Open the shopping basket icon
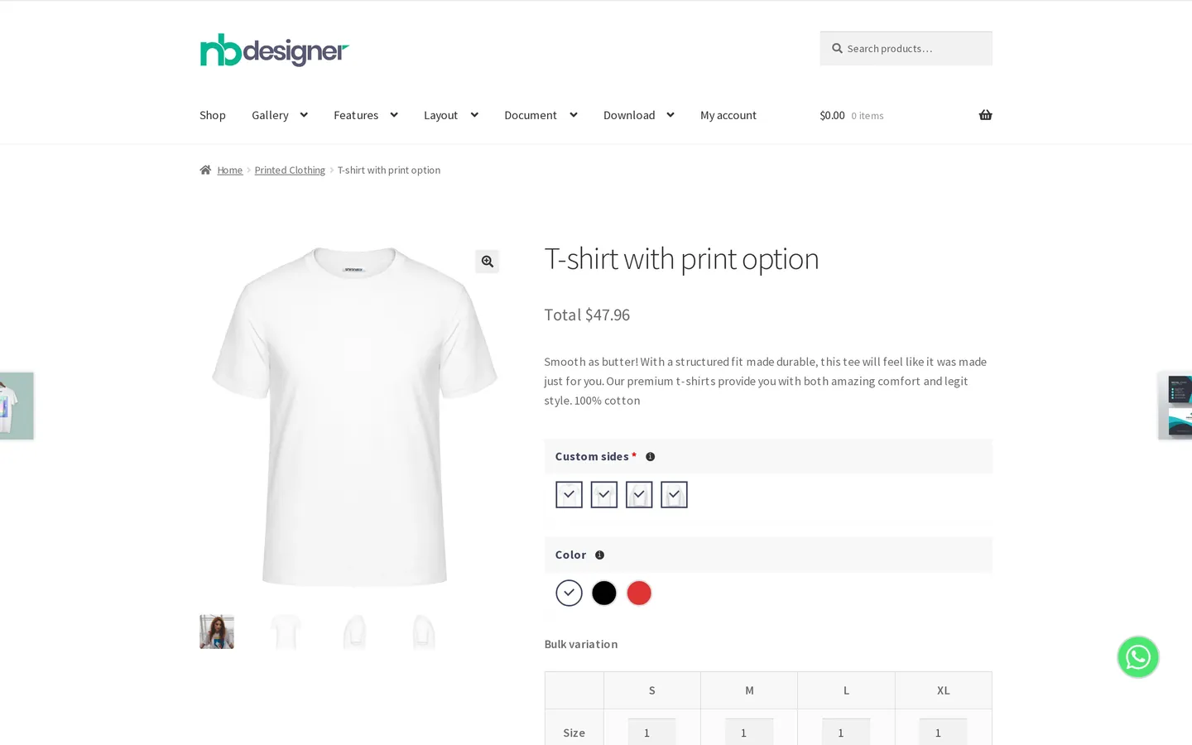 pyautogui.click(x=985, y=115)
